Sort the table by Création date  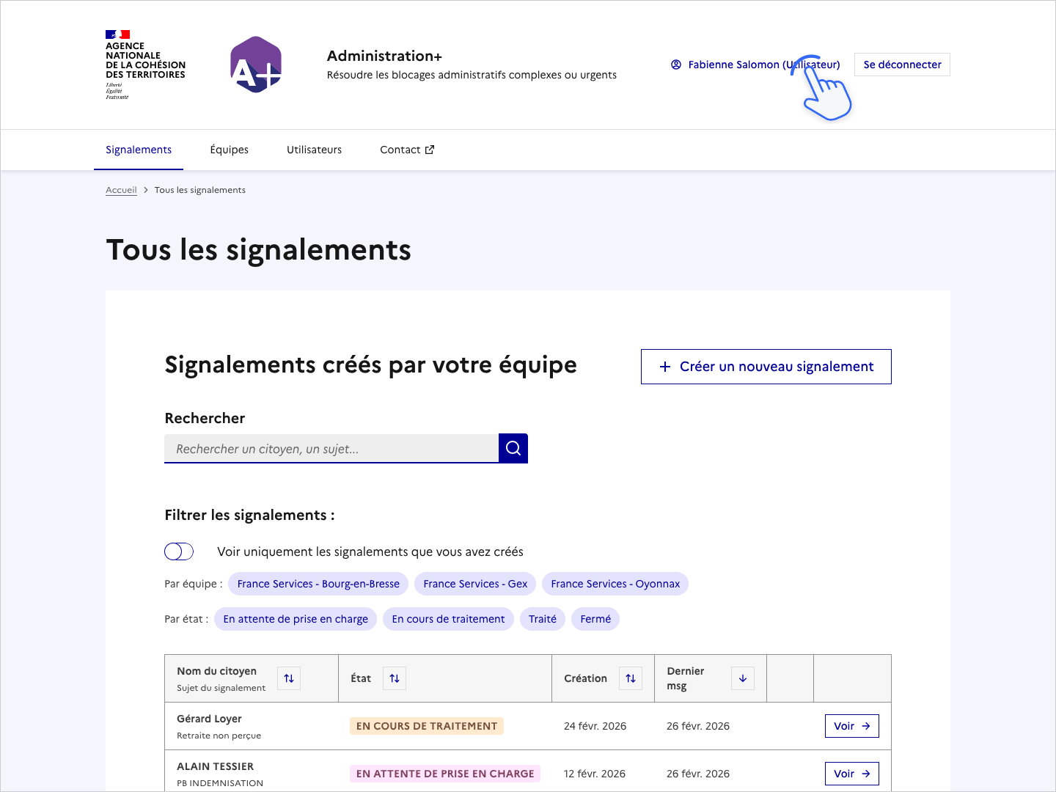point(630,678)
